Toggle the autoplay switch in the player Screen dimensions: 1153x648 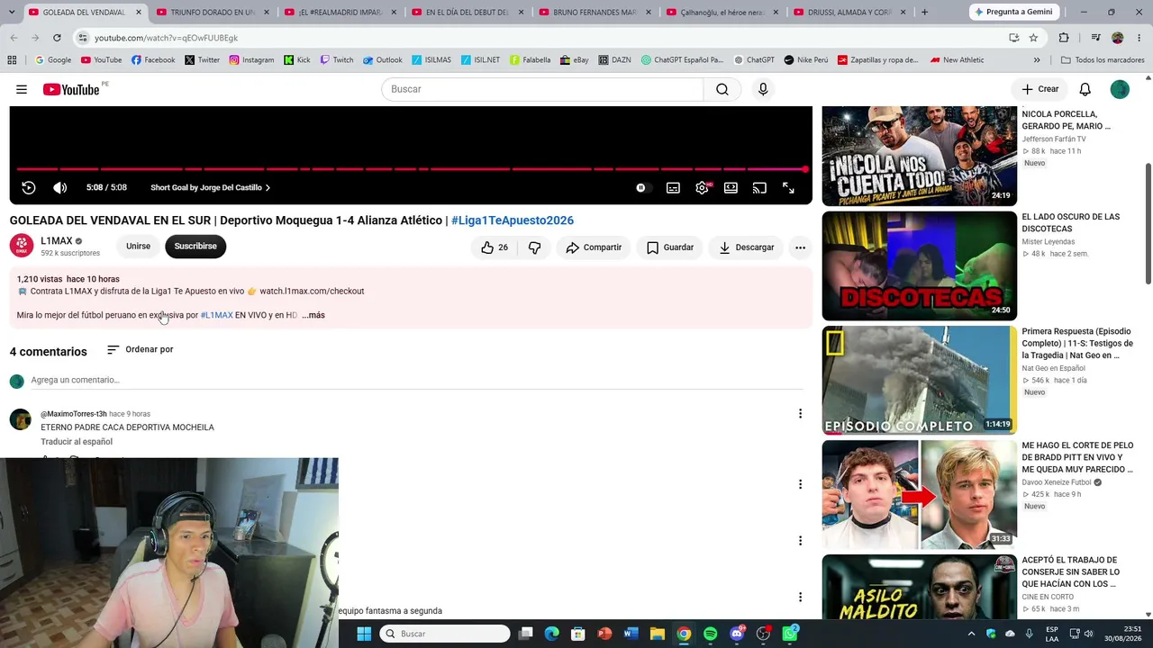641,188
